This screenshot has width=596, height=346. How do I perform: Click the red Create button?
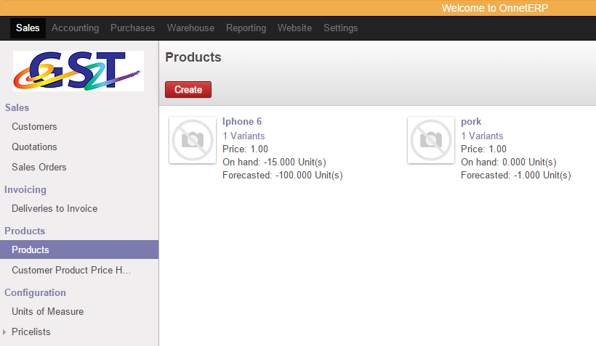188,89
